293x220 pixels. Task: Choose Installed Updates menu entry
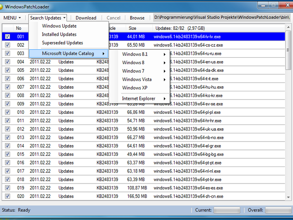[59, 34]
